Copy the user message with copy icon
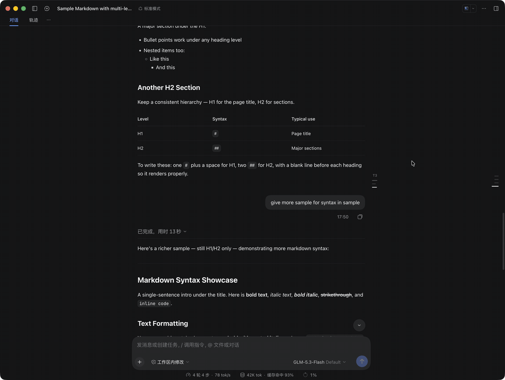The image size is (505, 380). coord(360,217)
